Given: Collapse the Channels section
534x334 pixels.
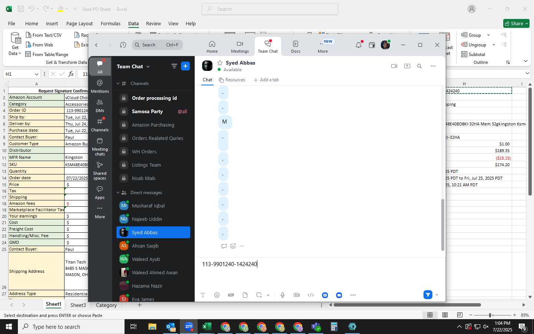Looking at the screenshot, I should pos(118,83).
